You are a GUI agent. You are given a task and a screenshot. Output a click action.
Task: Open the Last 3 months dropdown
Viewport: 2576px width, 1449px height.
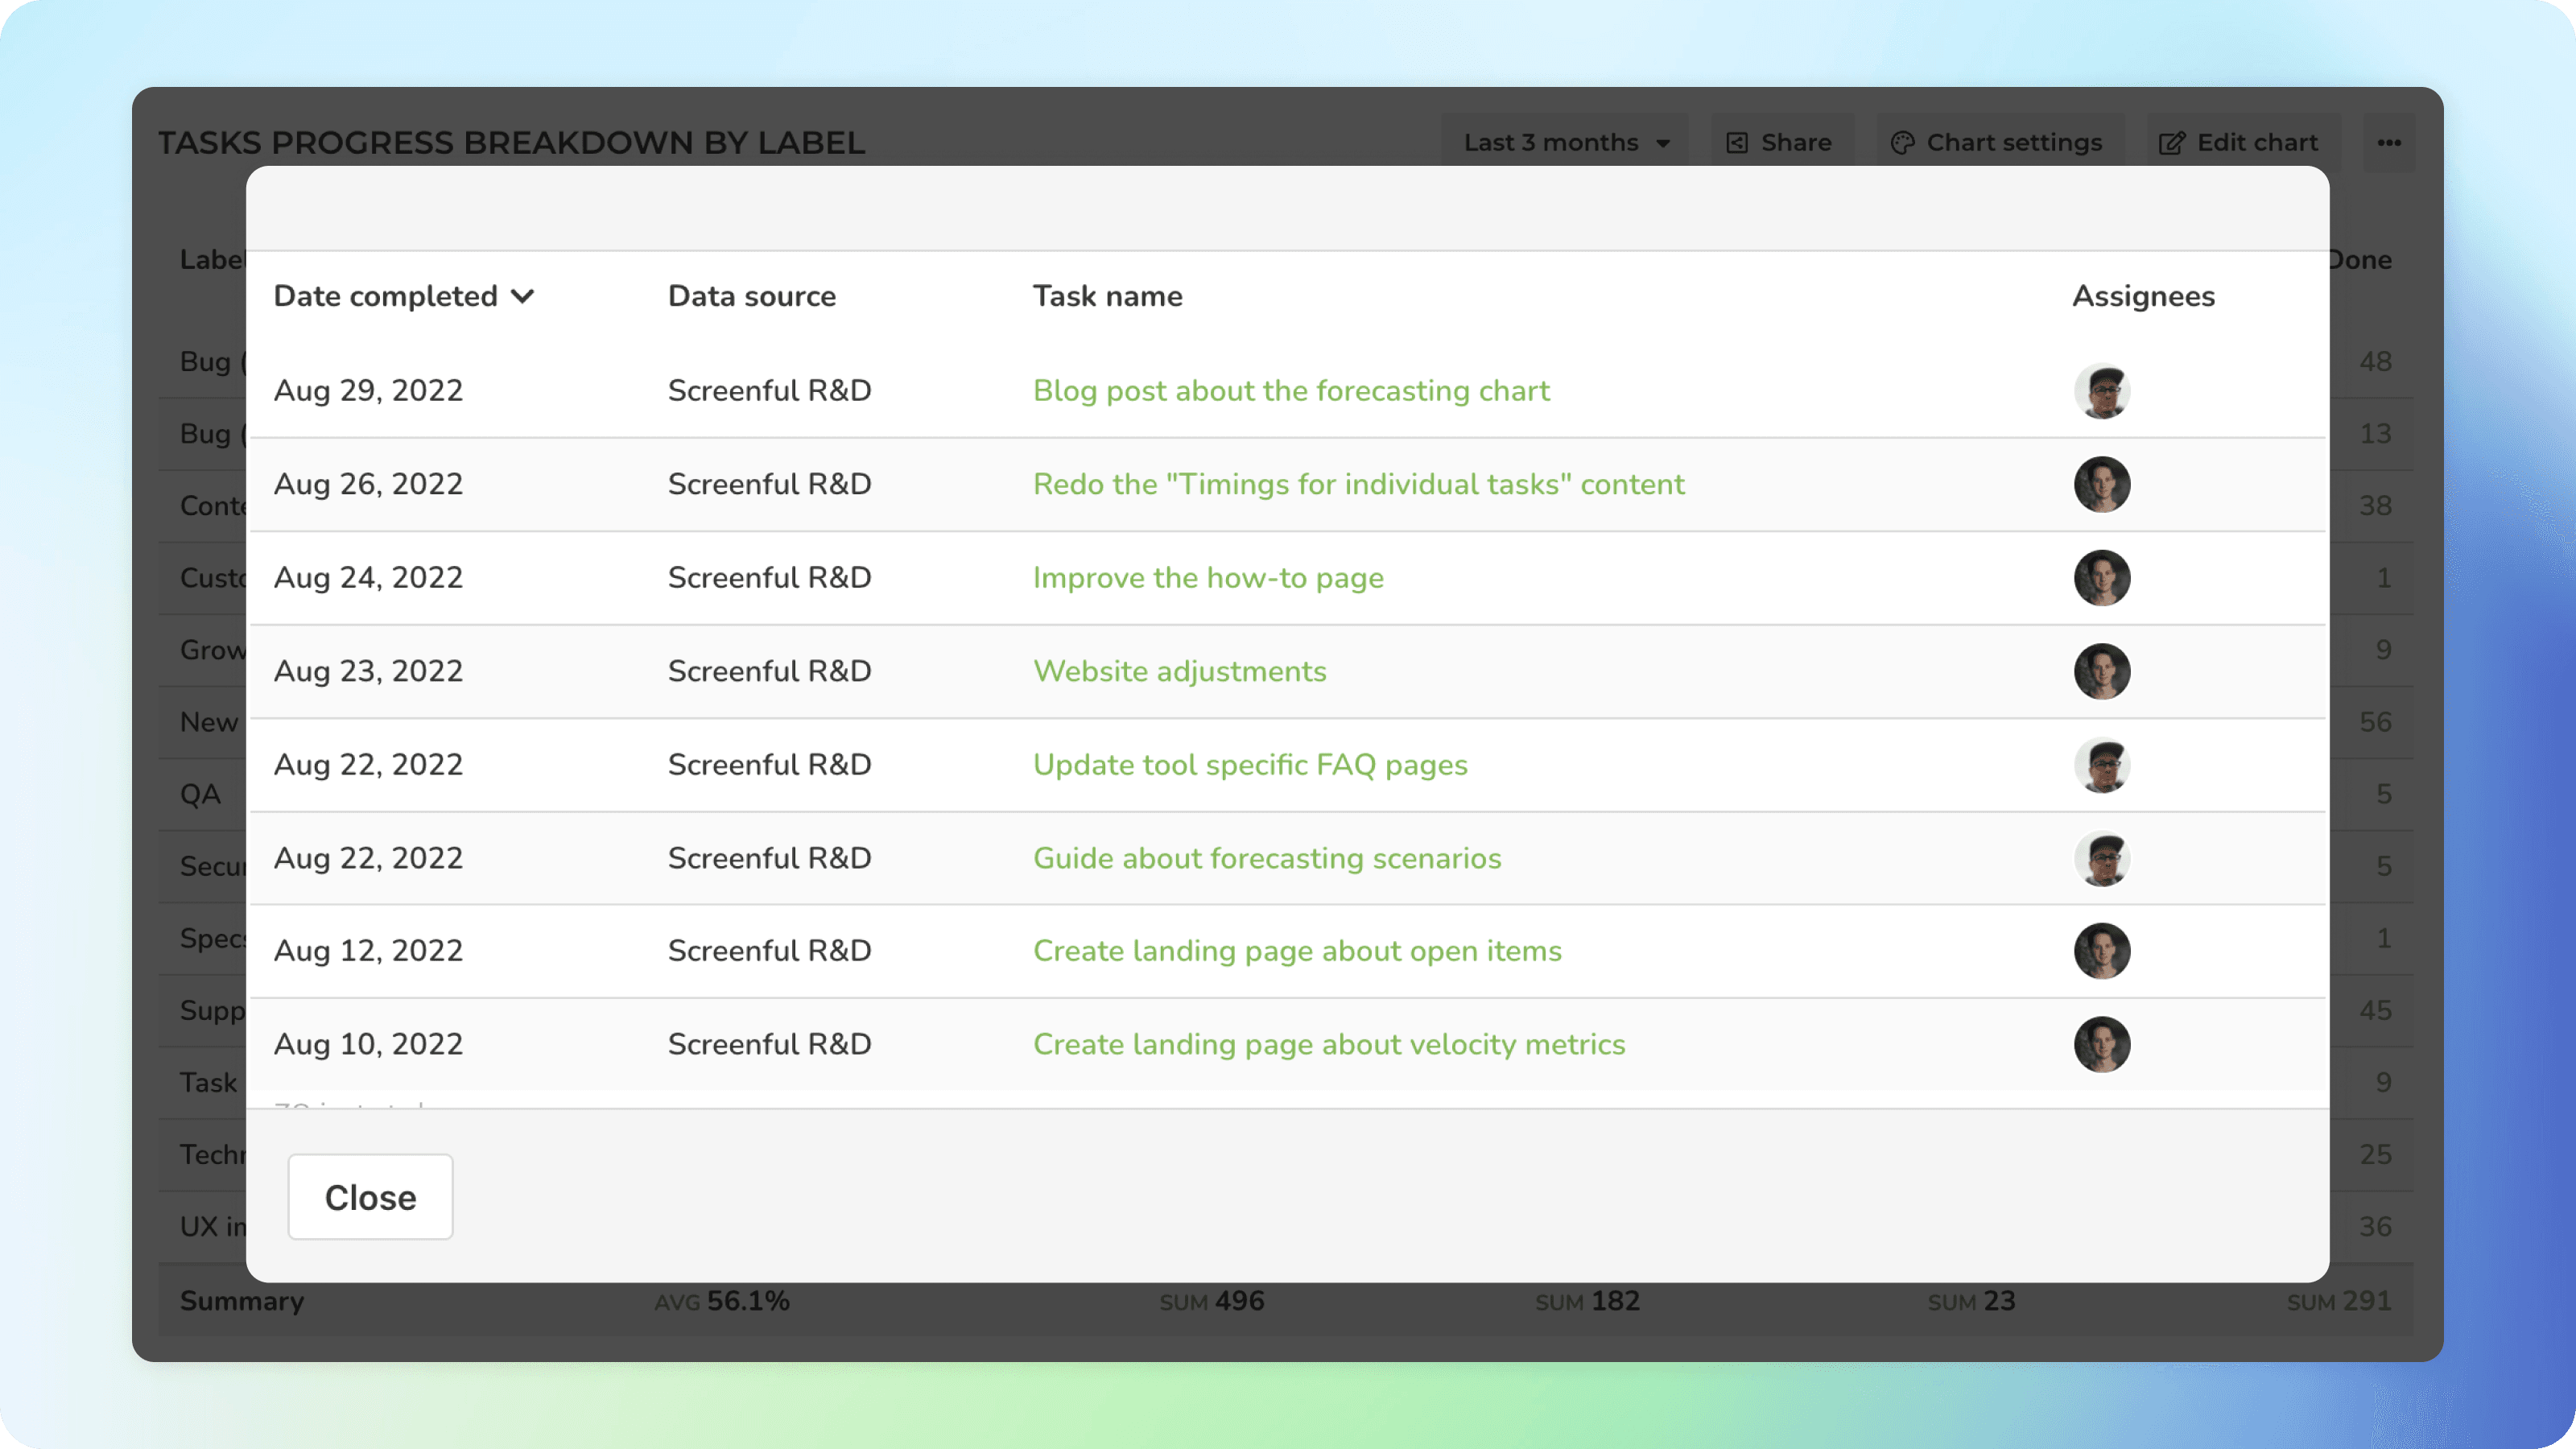tap(1566, 143)
